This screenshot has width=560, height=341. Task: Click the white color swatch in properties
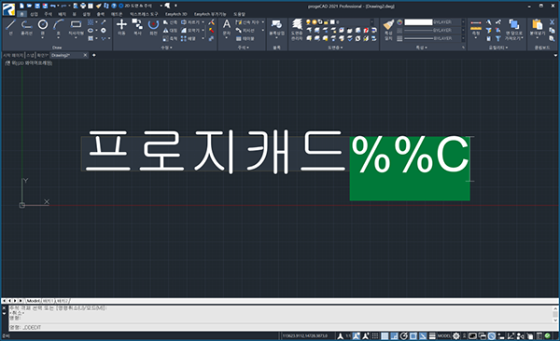[x=418, y=22]
